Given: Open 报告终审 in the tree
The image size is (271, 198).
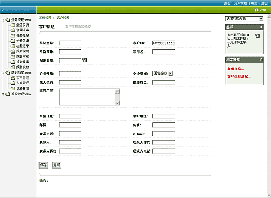Looking at the screenshot, I should pyautogui.click(x=23, y=62).
